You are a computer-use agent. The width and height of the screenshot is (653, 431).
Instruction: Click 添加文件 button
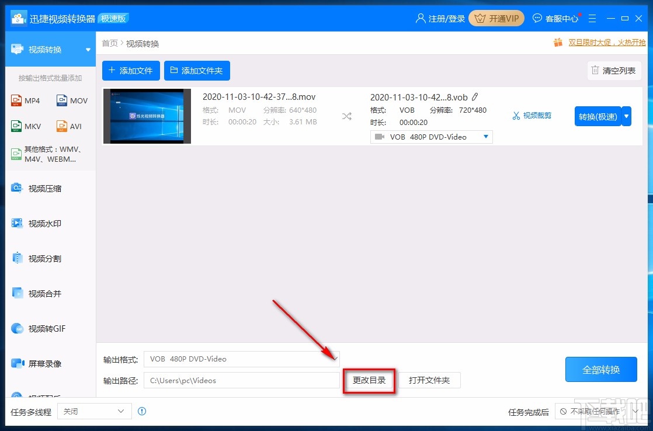click(x=131, y=71)
